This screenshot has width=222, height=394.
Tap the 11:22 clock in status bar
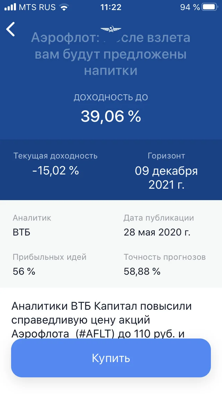coord(111,7)
